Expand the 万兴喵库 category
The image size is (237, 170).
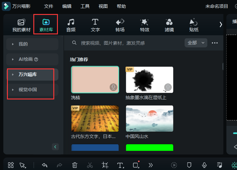[32, 75]
